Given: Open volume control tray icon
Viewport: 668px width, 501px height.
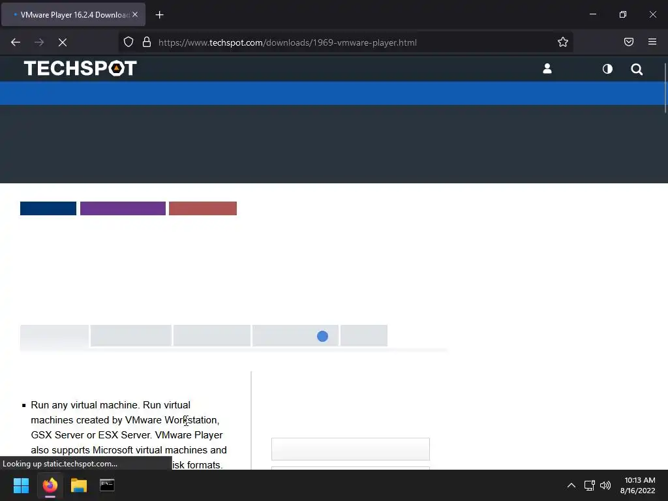Looking at the screenshot, I should (605, 485).
